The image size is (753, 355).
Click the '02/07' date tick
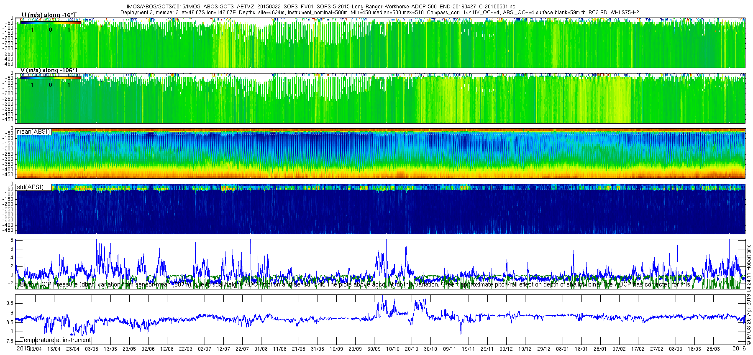pos(205,349)
